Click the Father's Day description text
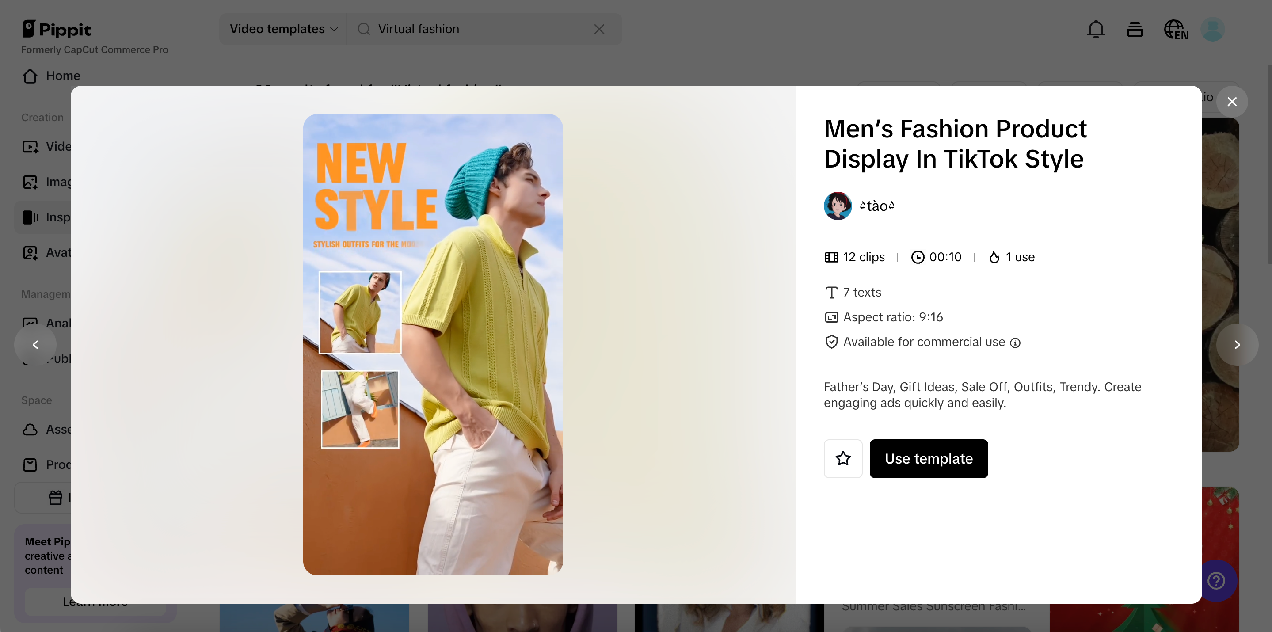1272x632 pixels. point(982,395)
